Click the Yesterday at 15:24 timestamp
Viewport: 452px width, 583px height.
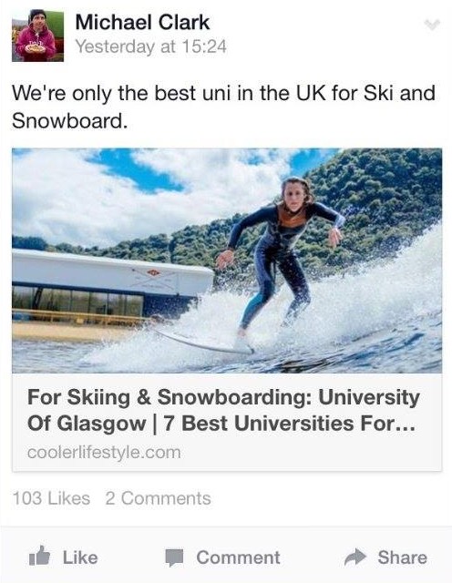point(150,46)
